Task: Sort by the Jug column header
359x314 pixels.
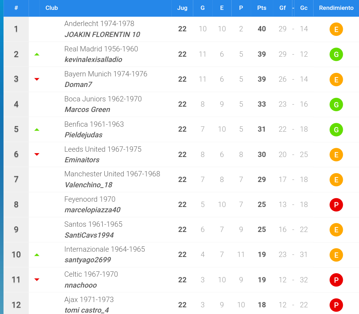Action: (182, 8)
